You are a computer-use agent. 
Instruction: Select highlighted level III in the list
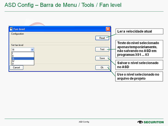(23, 59)
